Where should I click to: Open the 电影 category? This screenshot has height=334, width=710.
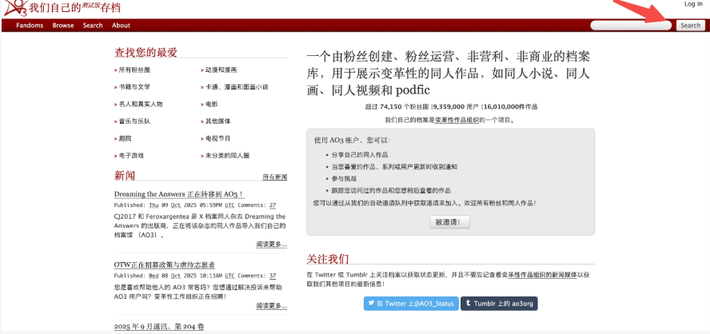click(211, 104)
